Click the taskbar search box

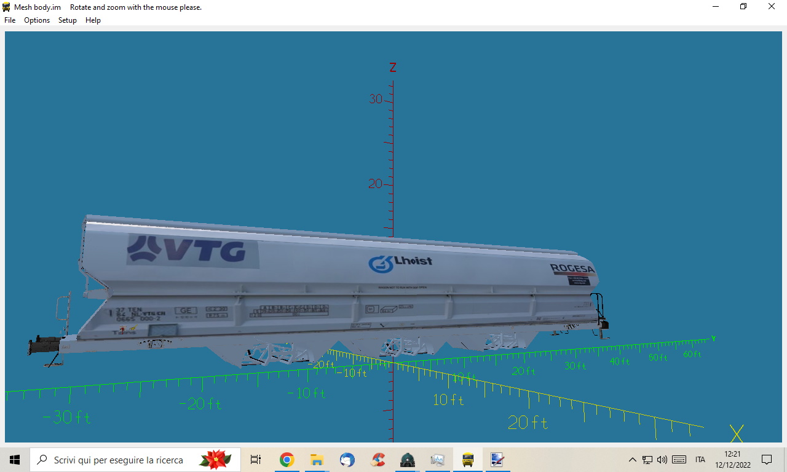[x=135, y=460]
